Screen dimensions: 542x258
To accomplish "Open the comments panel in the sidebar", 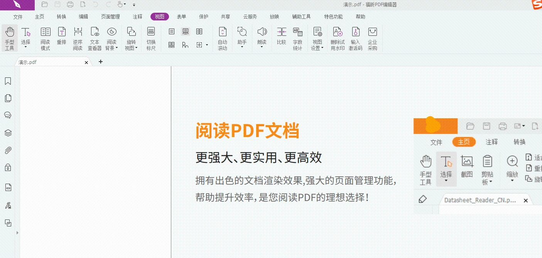I will pyautogui.click(x=8, y=115).
